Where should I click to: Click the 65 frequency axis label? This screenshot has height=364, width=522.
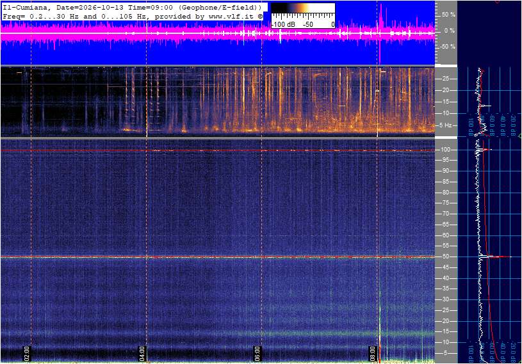point(445,225)
